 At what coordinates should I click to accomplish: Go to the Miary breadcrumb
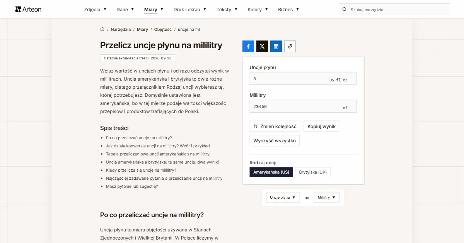click(x=142, y=29)
